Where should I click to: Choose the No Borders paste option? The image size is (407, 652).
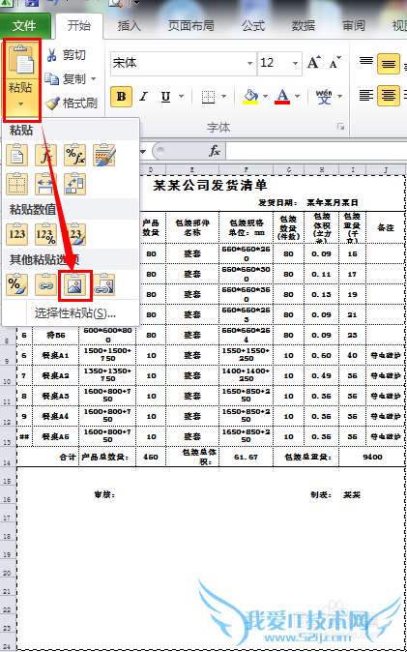point(17,184)
